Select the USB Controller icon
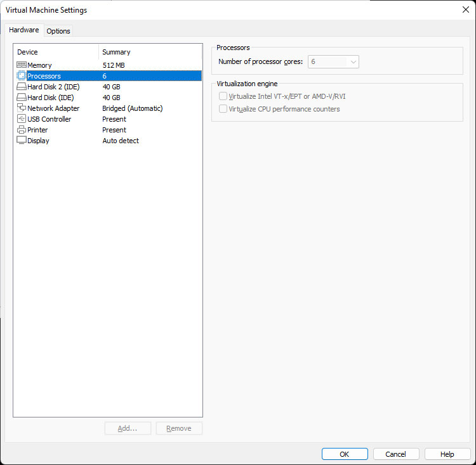This screenshot has width=476, height=465. pos(22,119)
